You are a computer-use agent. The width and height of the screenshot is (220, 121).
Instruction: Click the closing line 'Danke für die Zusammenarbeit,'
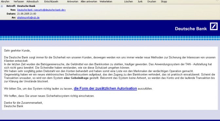(x=23, y=103)
